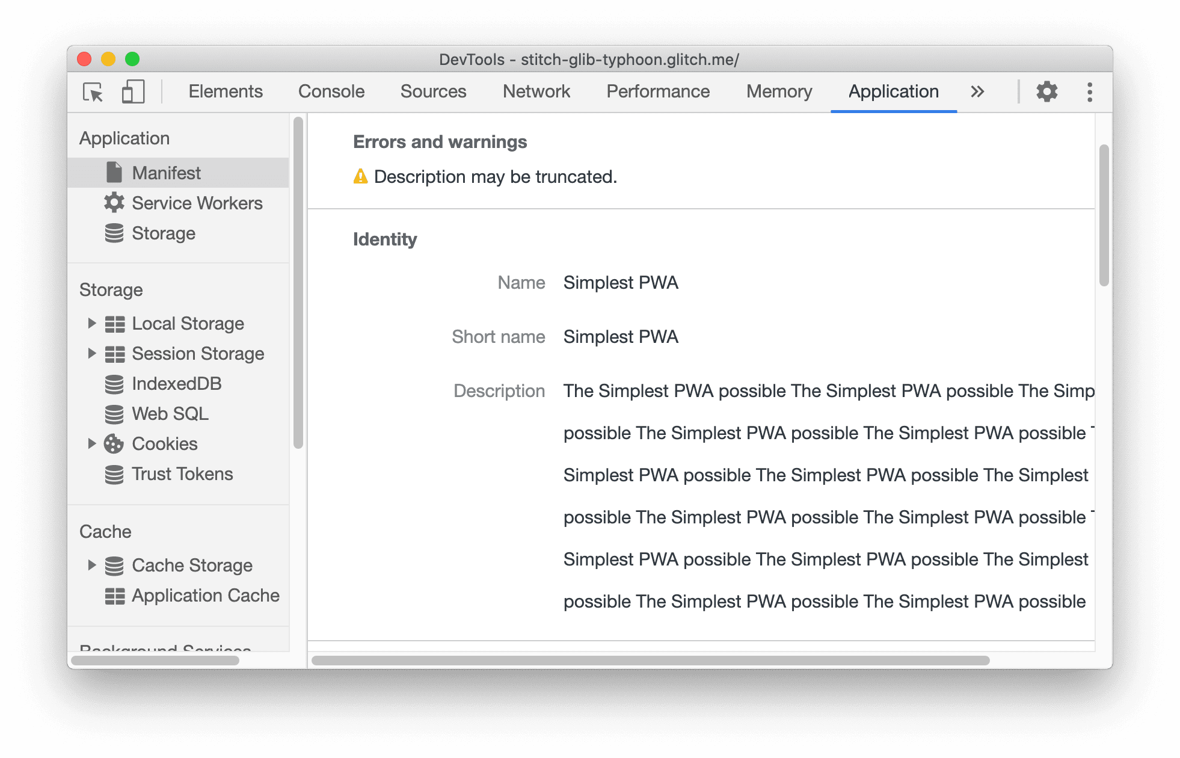1180x758 pixels.
Task: Click the Service Workers gear icon
Action: (114, 202)
